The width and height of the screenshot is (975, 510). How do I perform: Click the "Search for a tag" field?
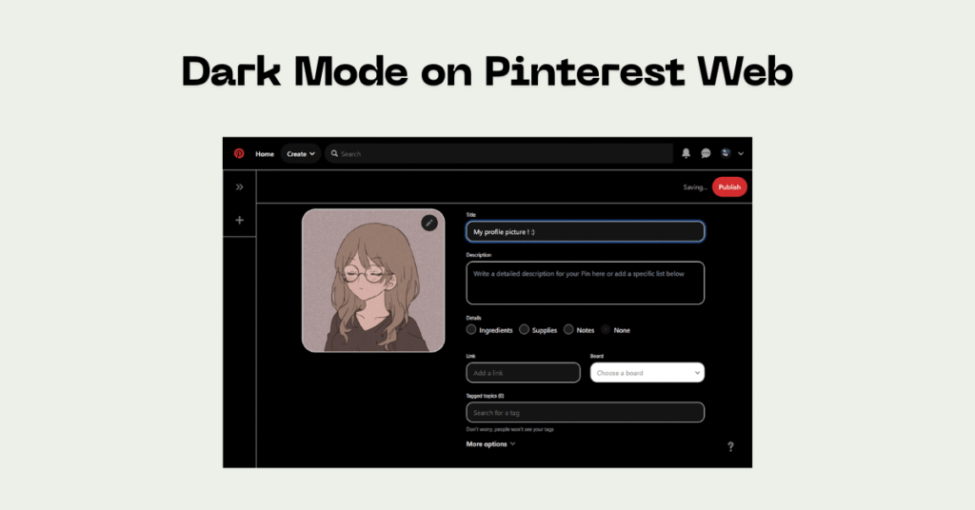(x=586, y=413)
